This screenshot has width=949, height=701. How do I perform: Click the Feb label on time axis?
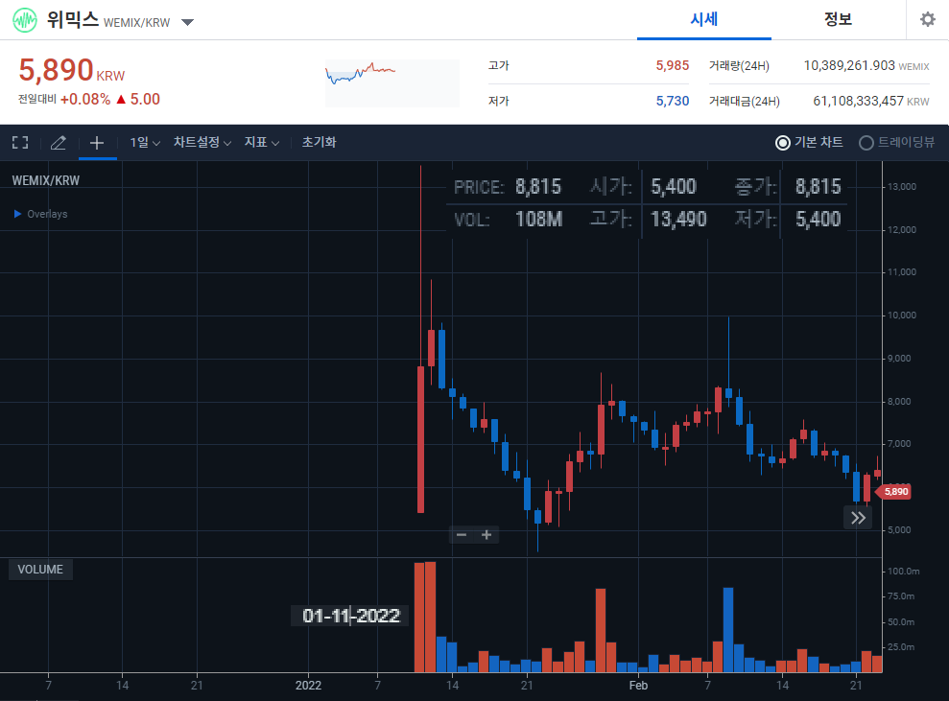[x=638, y=686]
